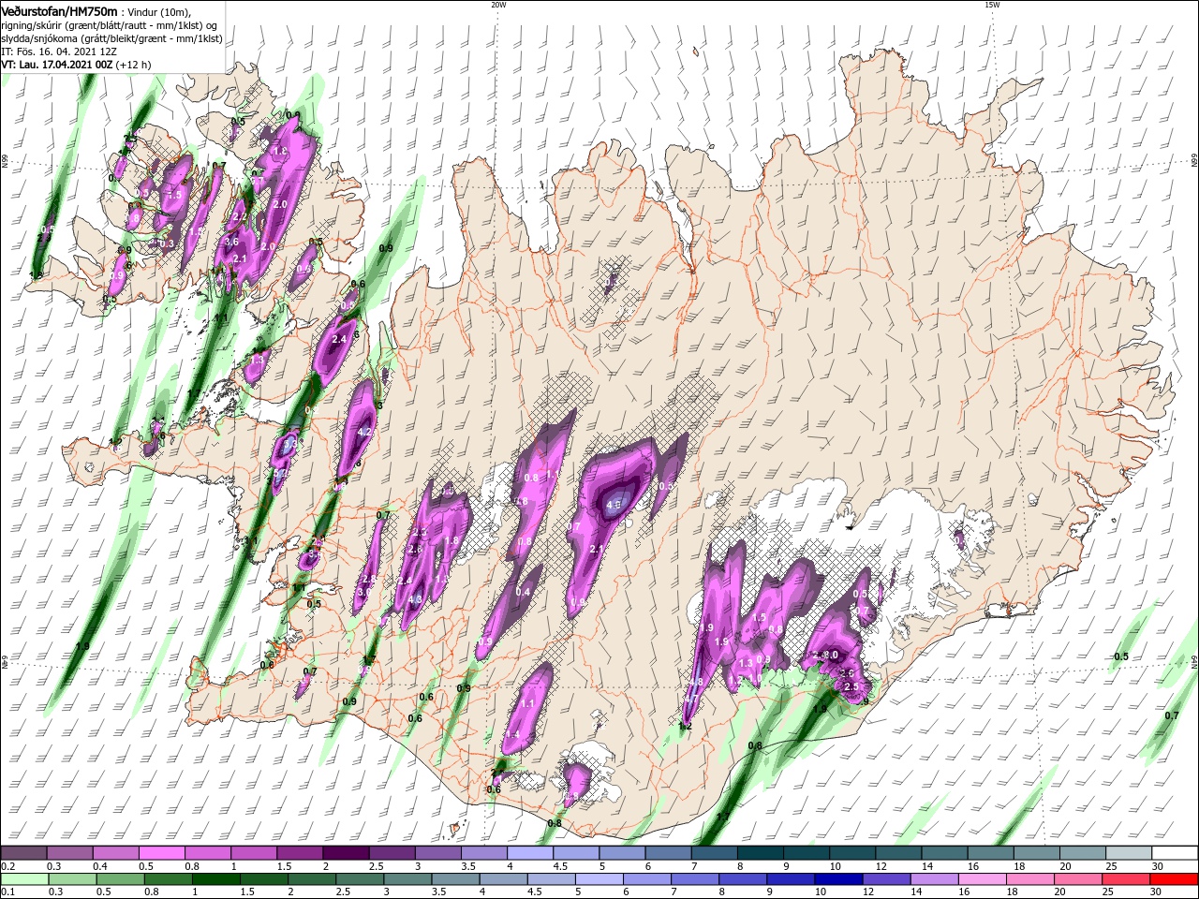Click the 4.2 snowfall value label
The height and width of the screenshot is (899, 1199).
point(365,432)
